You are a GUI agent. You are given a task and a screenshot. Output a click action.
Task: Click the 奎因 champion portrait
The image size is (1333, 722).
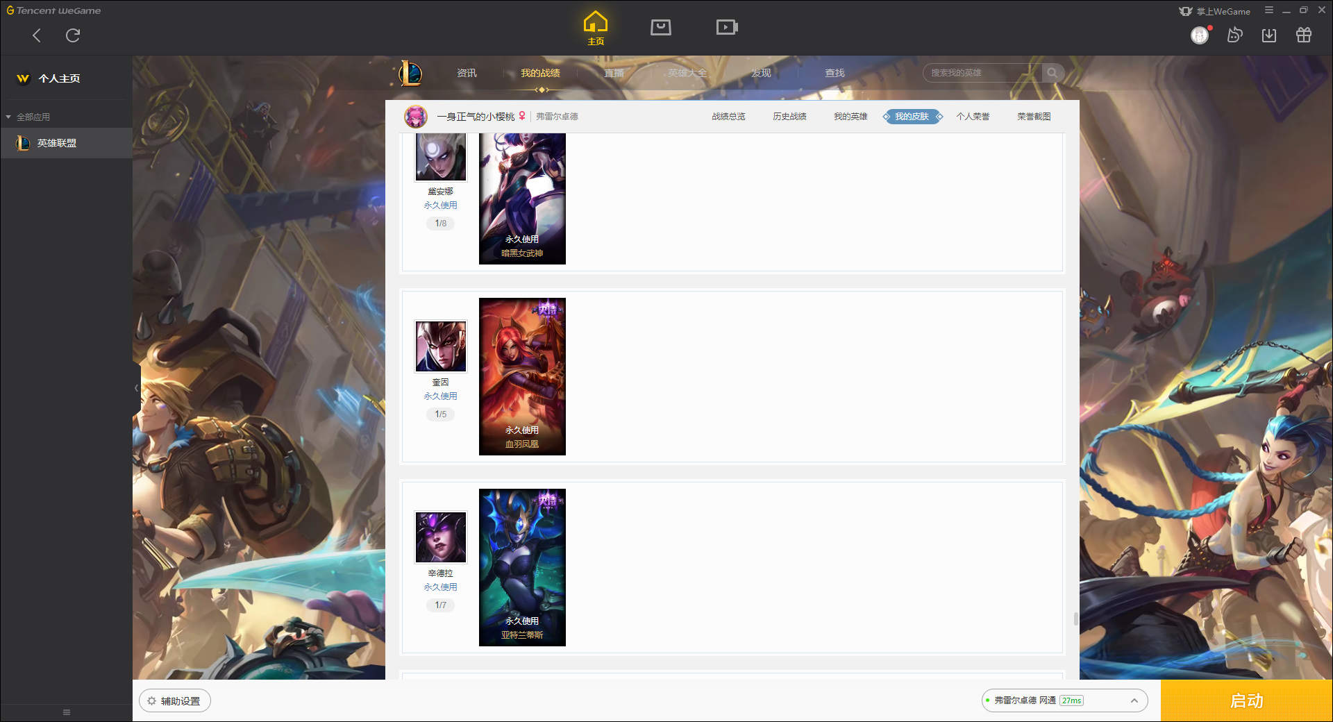tap(441, 346)
